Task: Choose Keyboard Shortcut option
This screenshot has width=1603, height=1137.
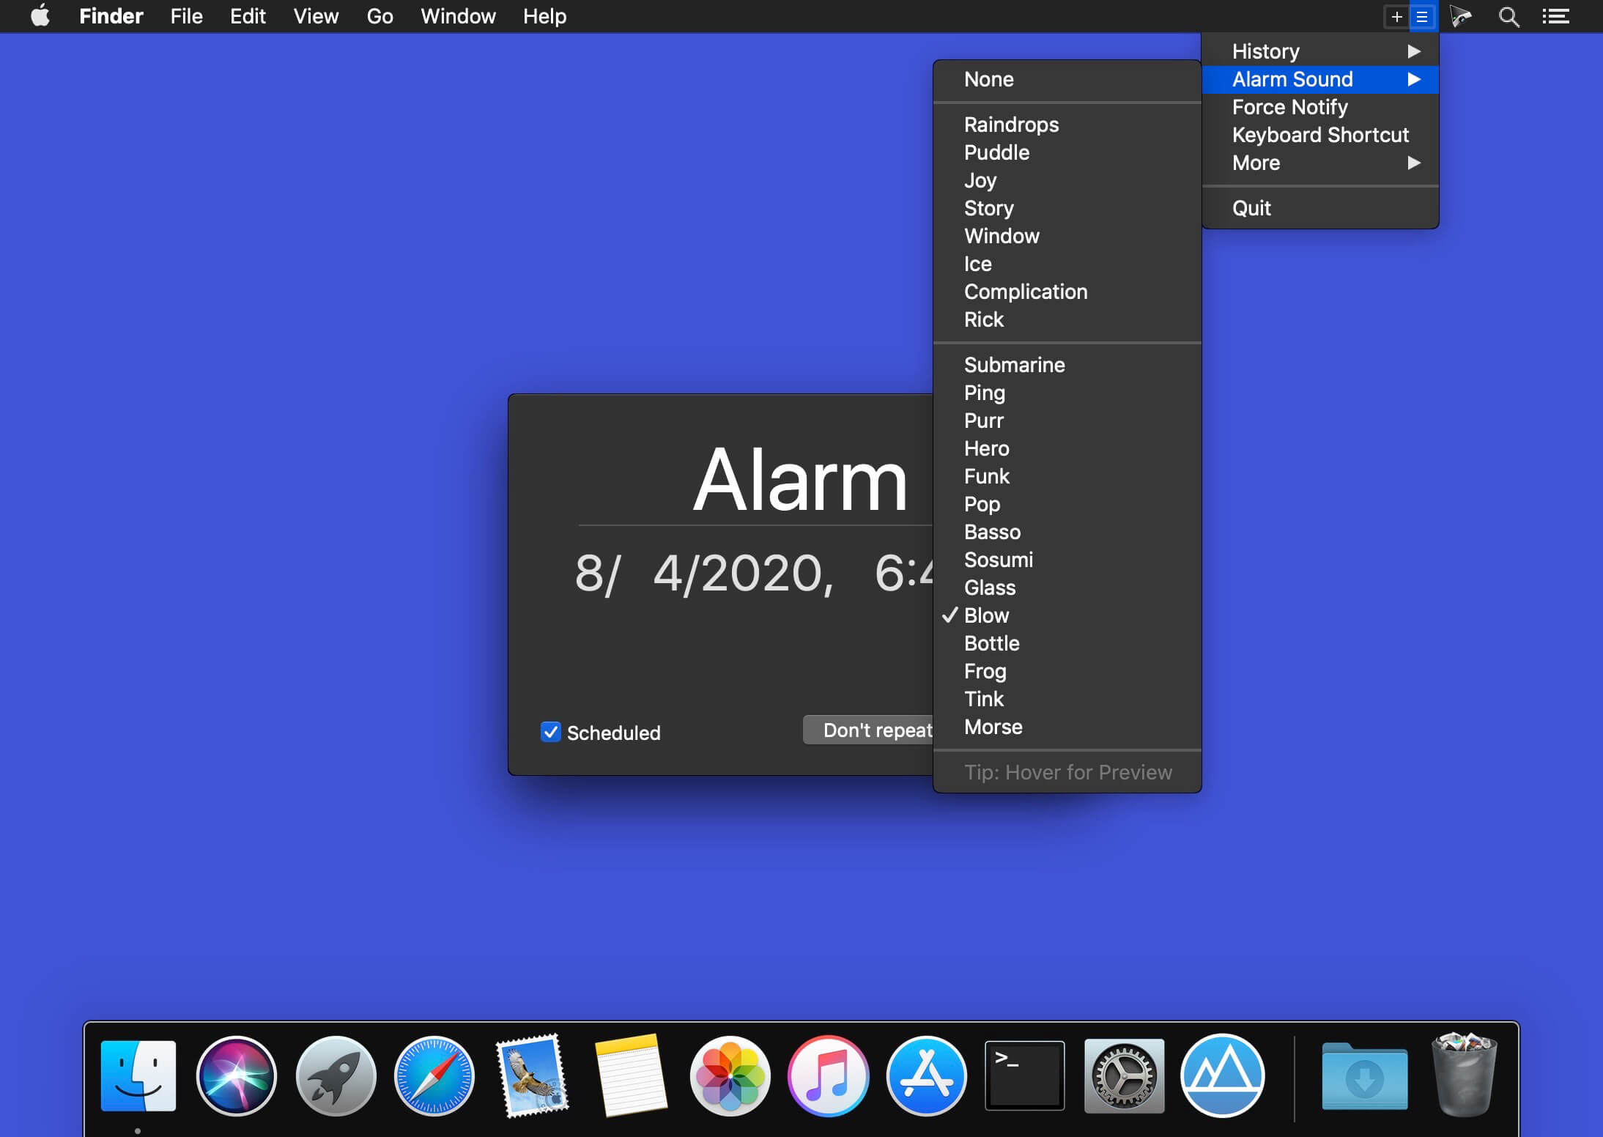Action: pos(1321,135)
